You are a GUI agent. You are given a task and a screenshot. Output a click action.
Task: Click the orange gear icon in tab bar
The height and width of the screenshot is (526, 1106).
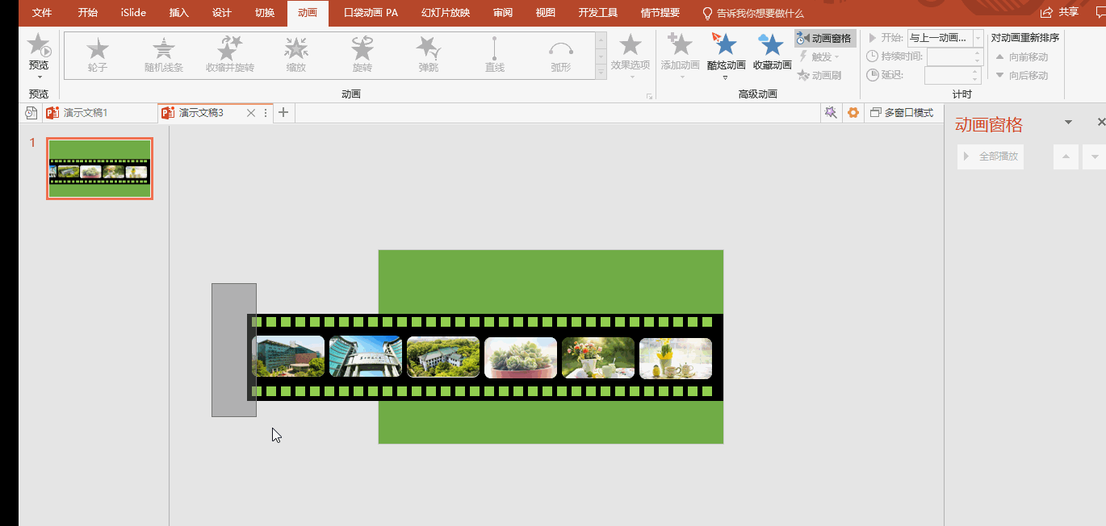[x=853, y=113]
